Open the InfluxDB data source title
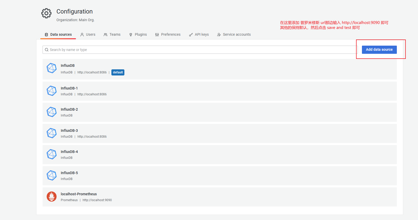This screenshot has height=220, width=418. (x=68, y=66)
